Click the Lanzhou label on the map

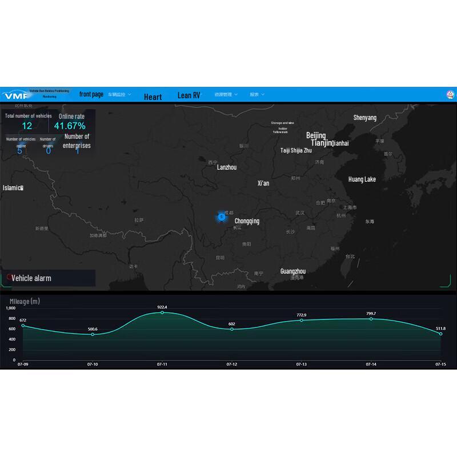227,167
